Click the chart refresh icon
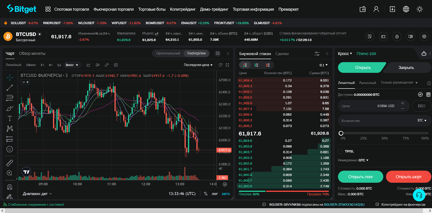 (x=221, y=65)
